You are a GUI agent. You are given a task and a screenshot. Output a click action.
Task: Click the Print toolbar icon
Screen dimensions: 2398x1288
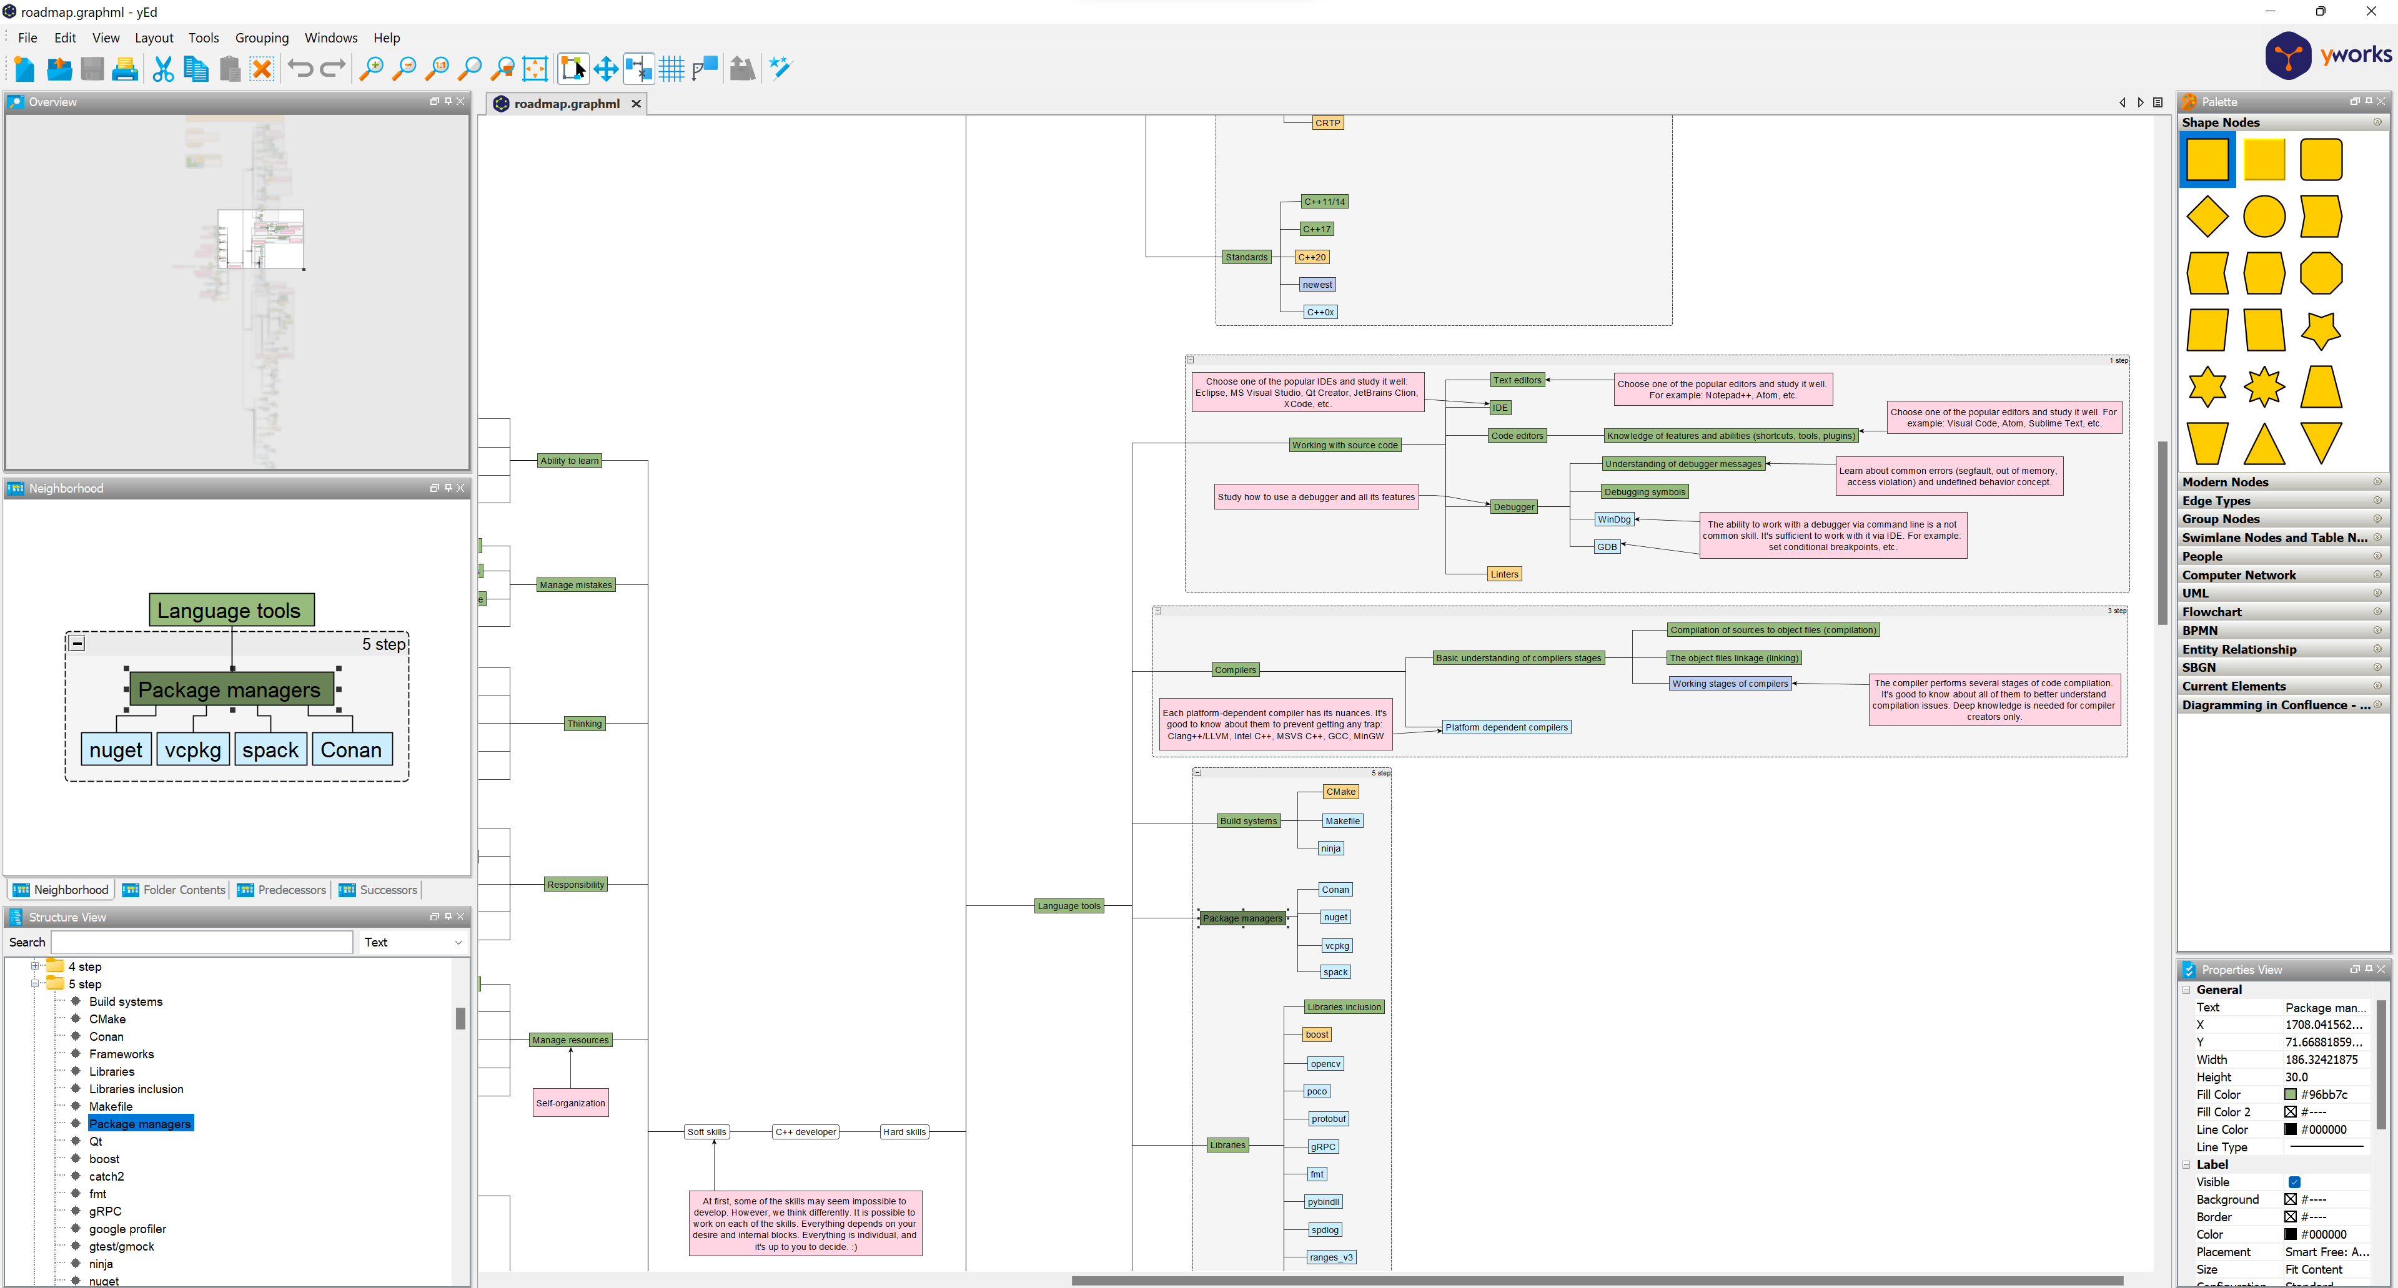coord(125,69)
